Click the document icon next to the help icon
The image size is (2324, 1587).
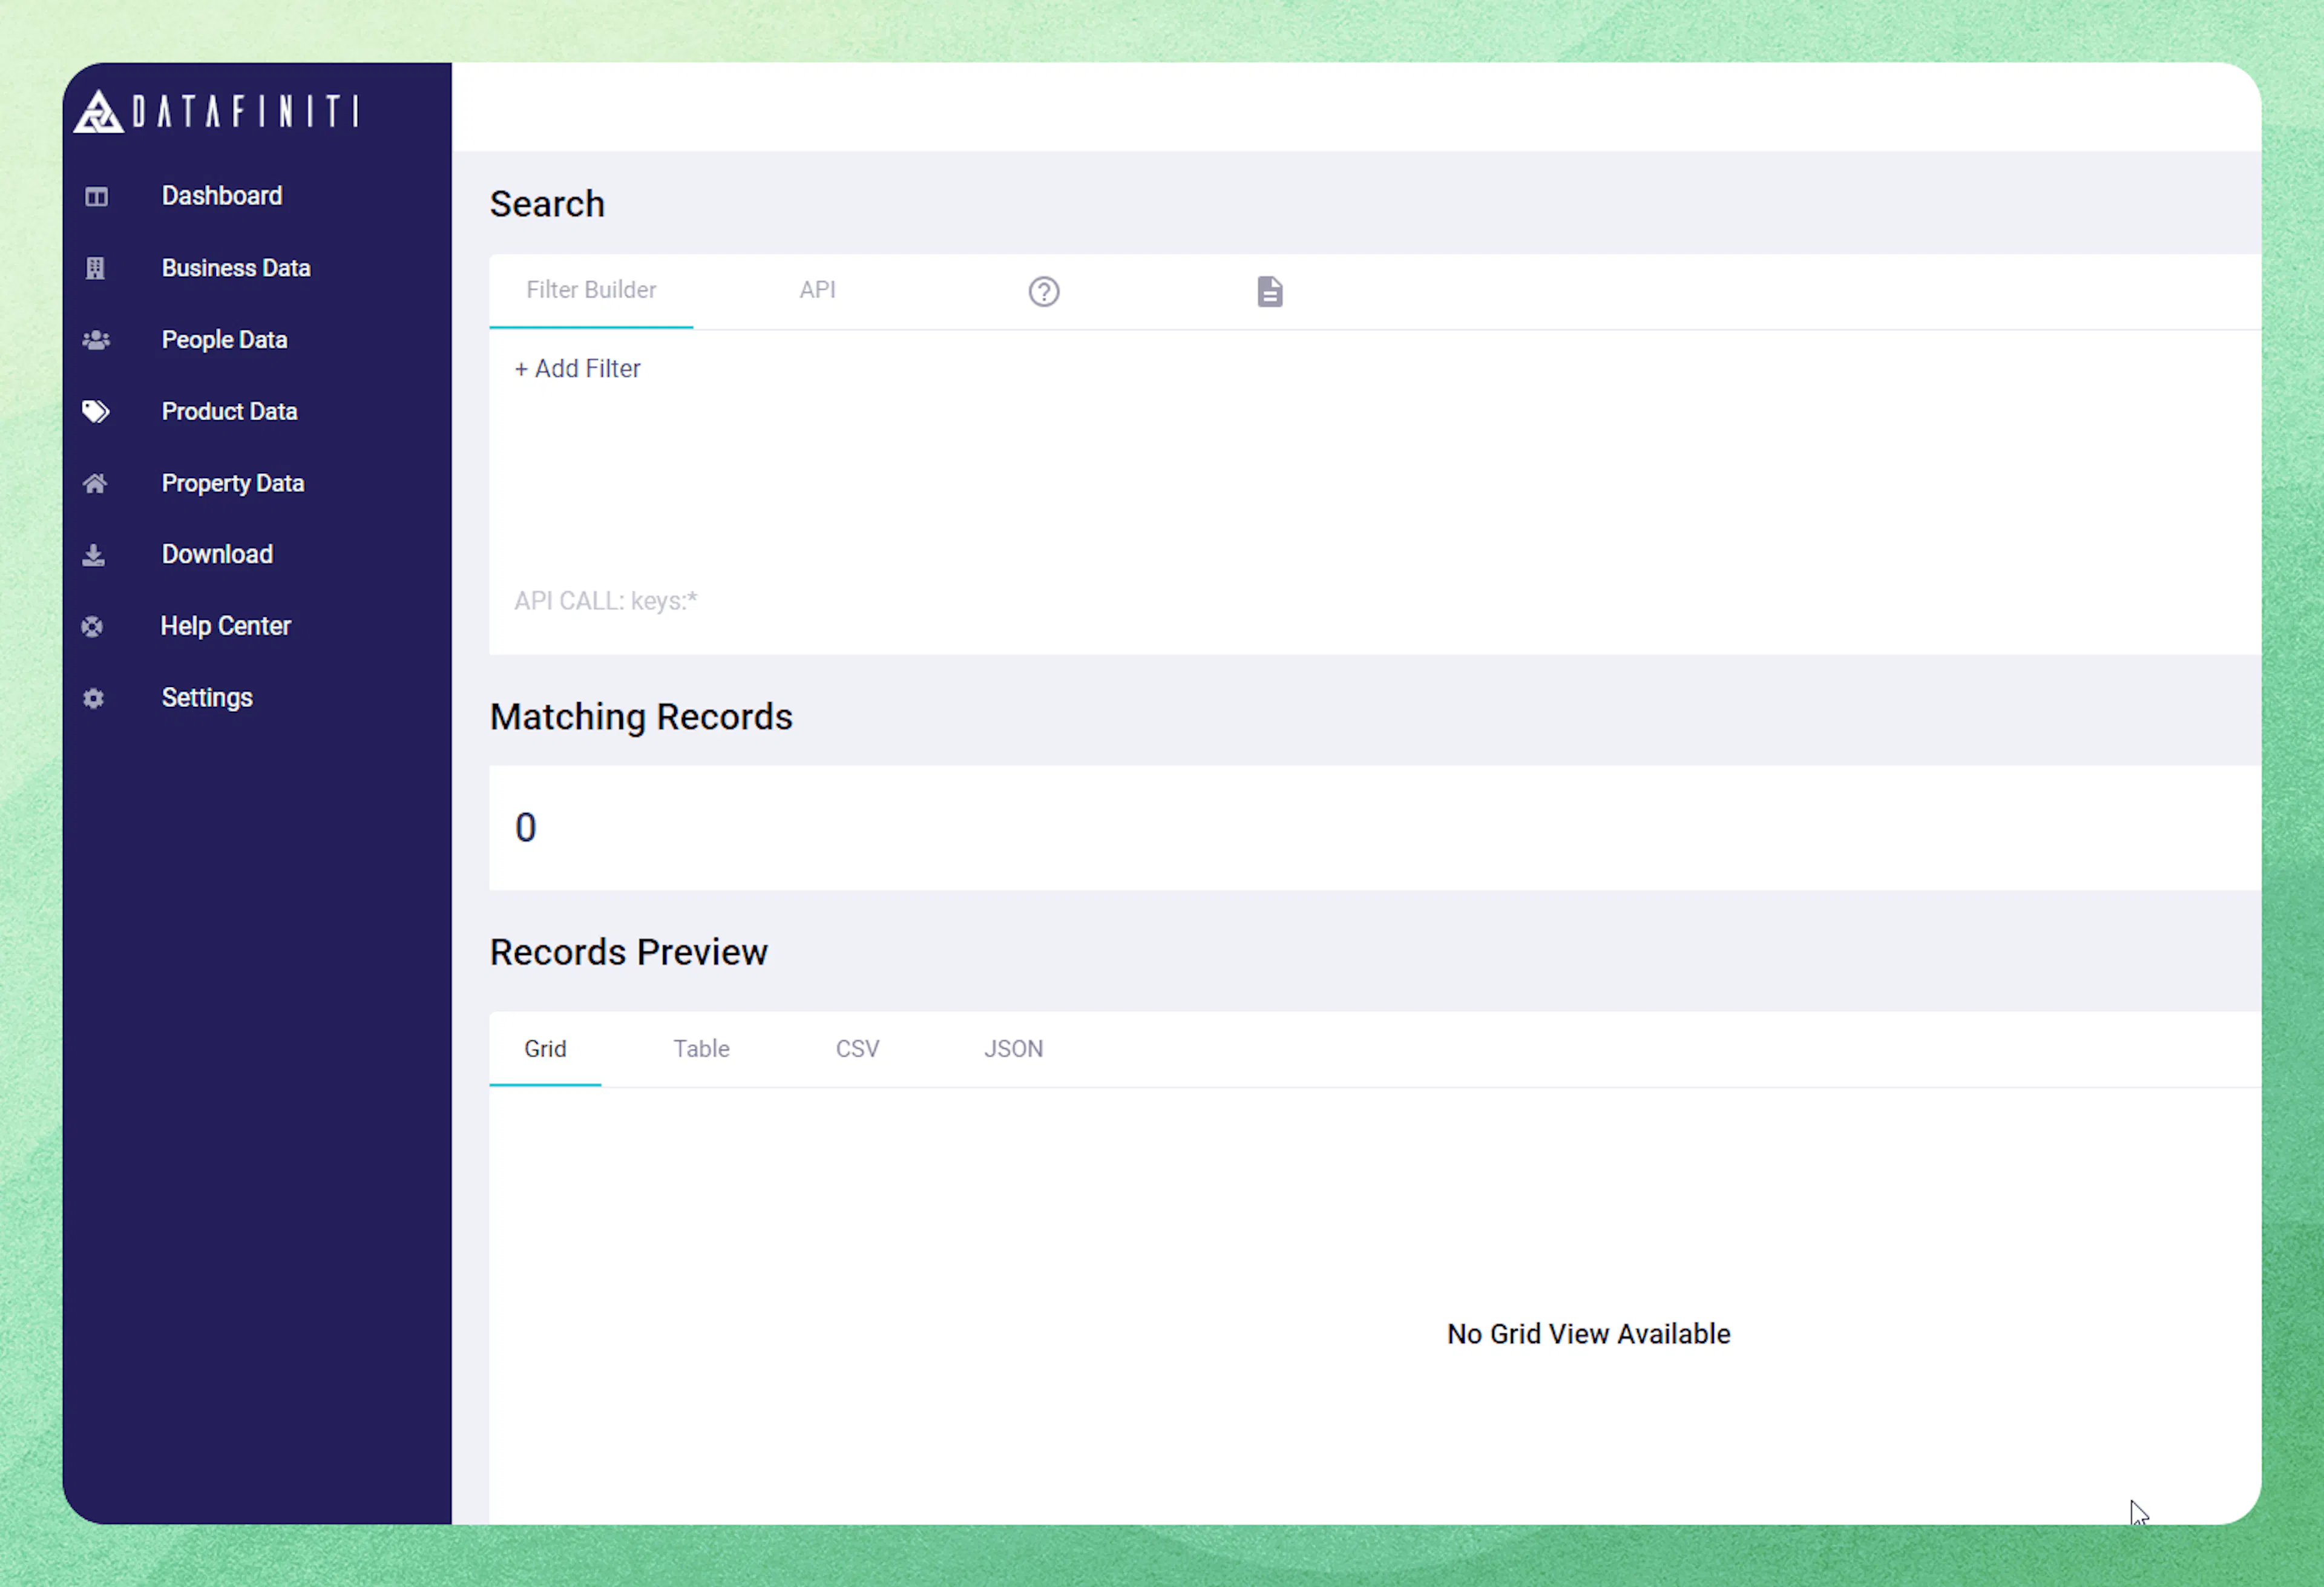[1269, 291]
